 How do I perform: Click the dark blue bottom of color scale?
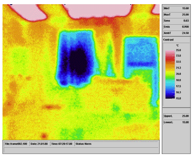[170, 96]
